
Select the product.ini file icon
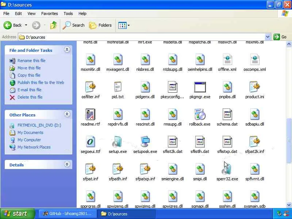[x=254, y=87]
